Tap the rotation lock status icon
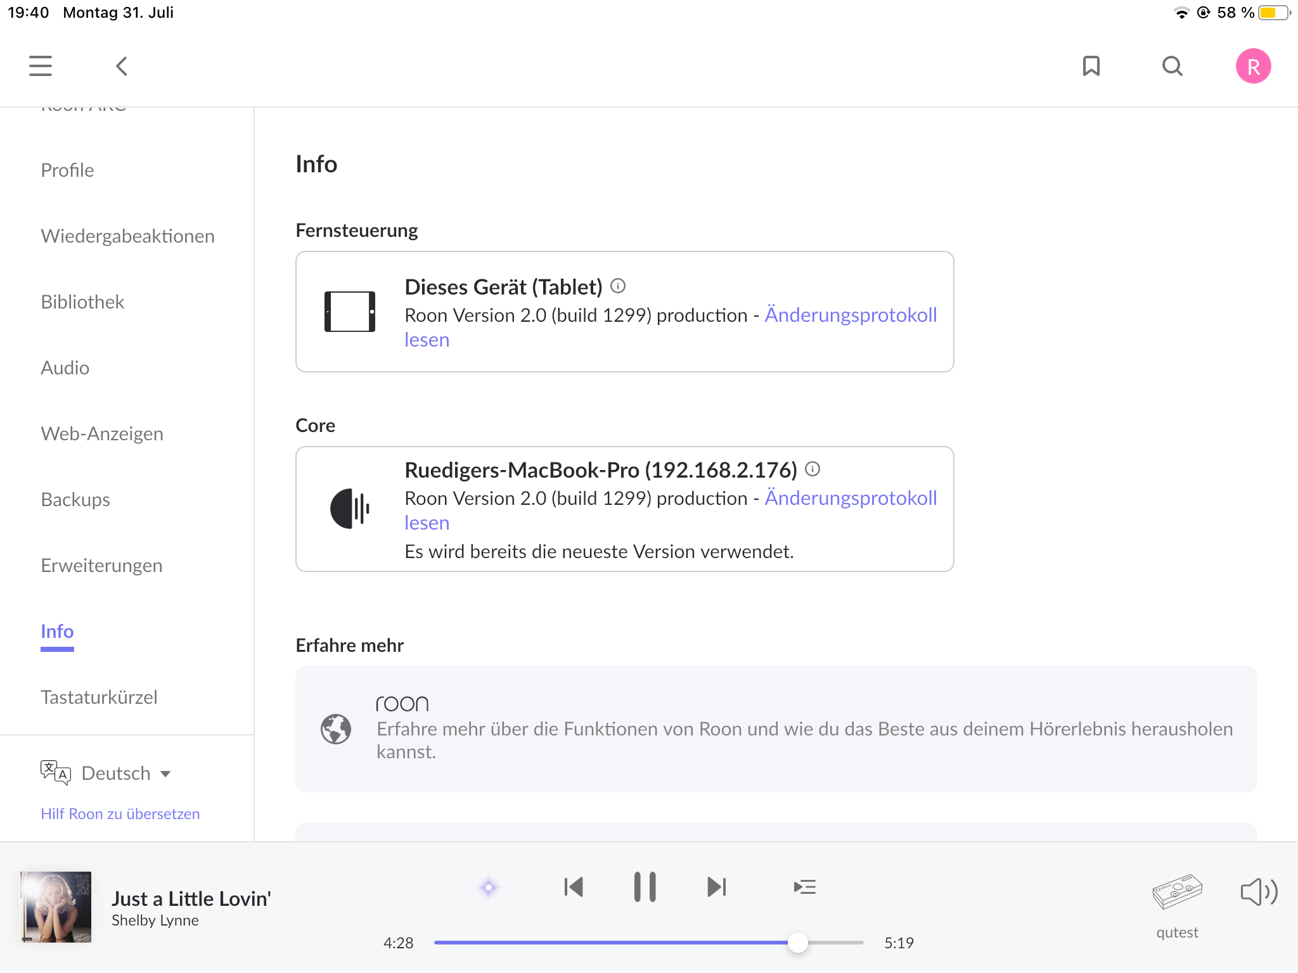The height and width of the screenshot is (973, 1298). coord(1204,13)
